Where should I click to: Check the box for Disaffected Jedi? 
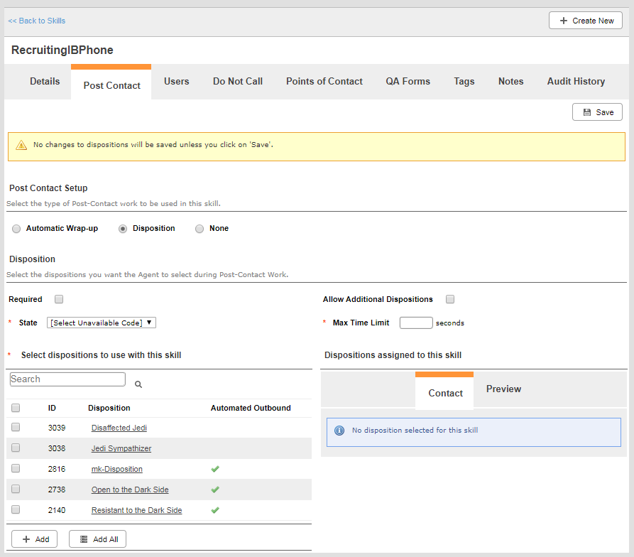pos(16,428)
